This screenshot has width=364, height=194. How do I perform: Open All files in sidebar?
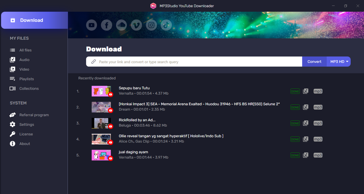pos(25,50)
